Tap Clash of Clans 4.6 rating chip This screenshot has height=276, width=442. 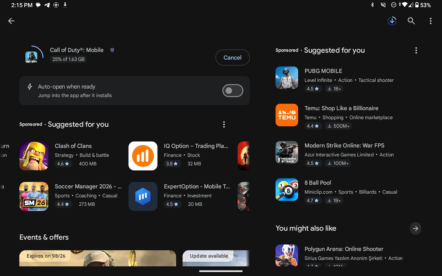pyautogui.click(x=63, y=163)
